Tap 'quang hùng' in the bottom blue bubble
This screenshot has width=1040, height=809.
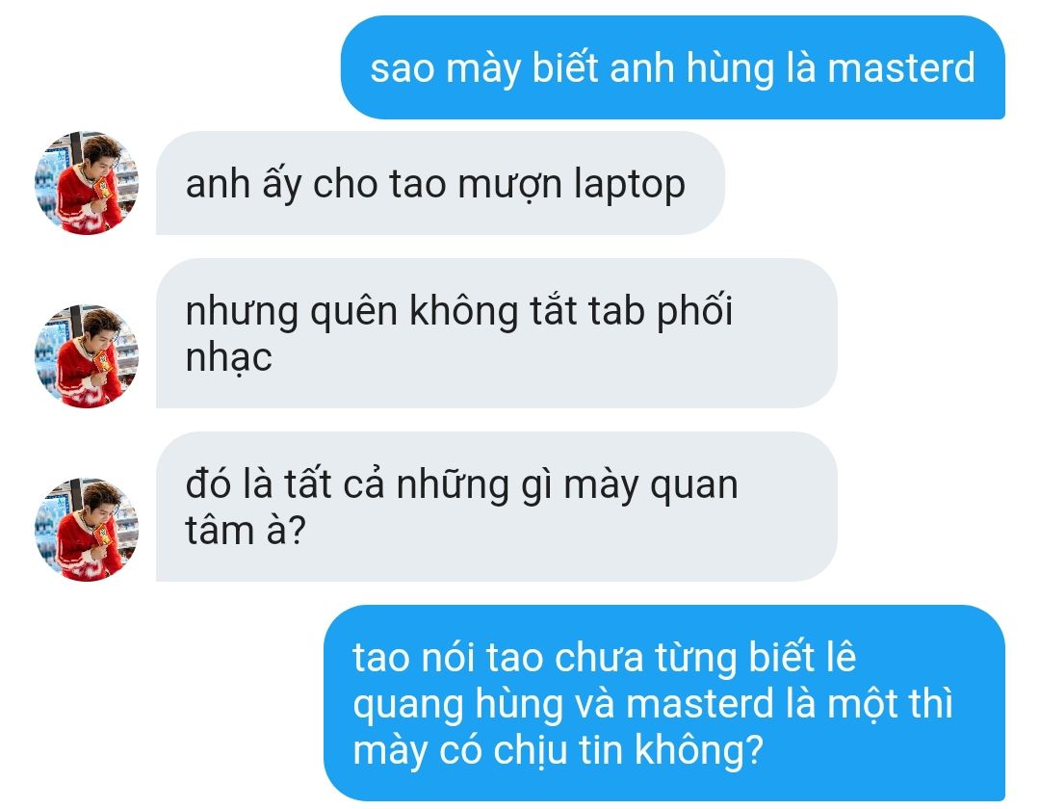tap(458, 706)
